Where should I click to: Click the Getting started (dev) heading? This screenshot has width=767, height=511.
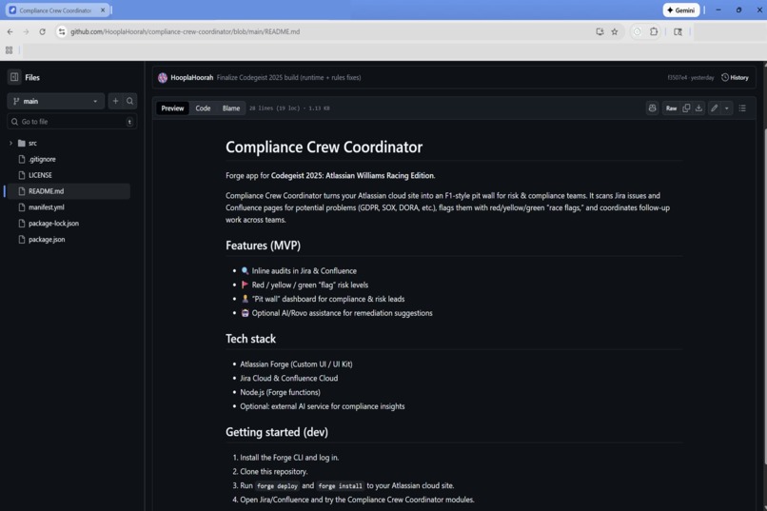pos(277,432)
